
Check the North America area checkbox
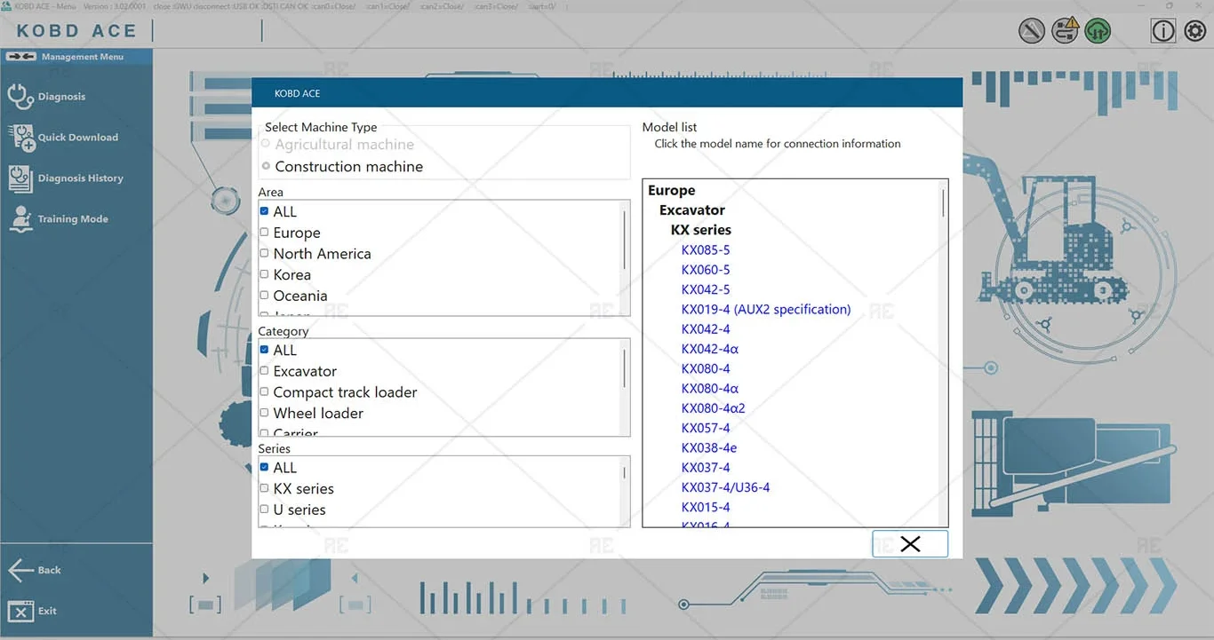pos(264,253)
